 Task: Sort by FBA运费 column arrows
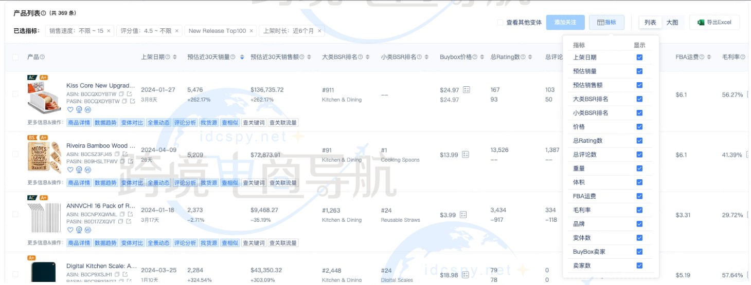710,57
